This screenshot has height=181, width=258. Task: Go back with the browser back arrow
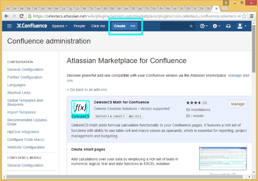click(7, 16)
